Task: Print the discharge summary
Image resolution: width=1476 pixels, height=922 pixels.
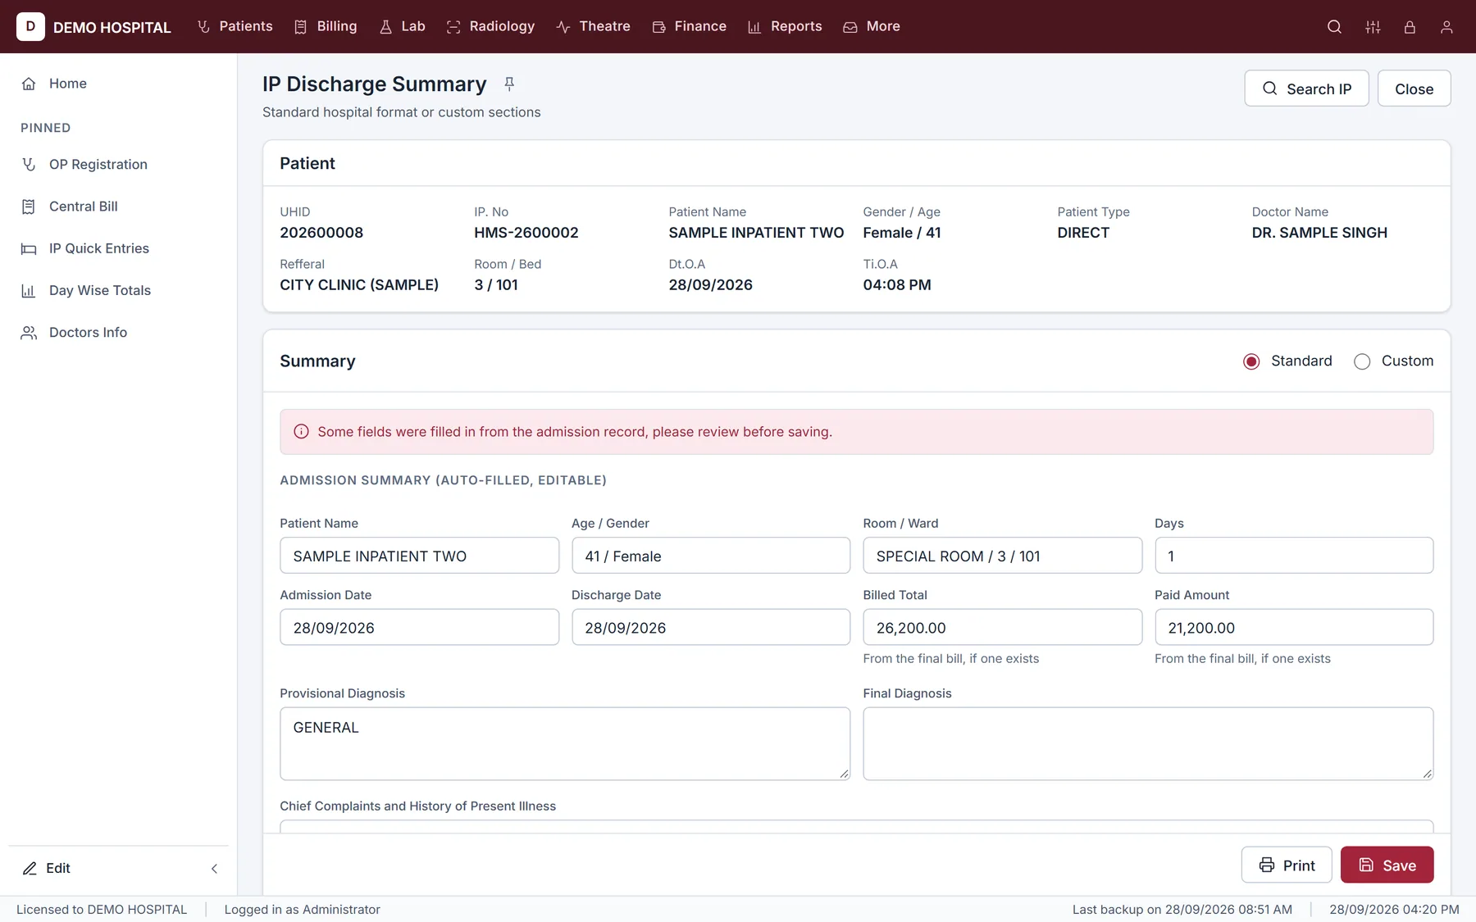Action: tap(1286, 865)
